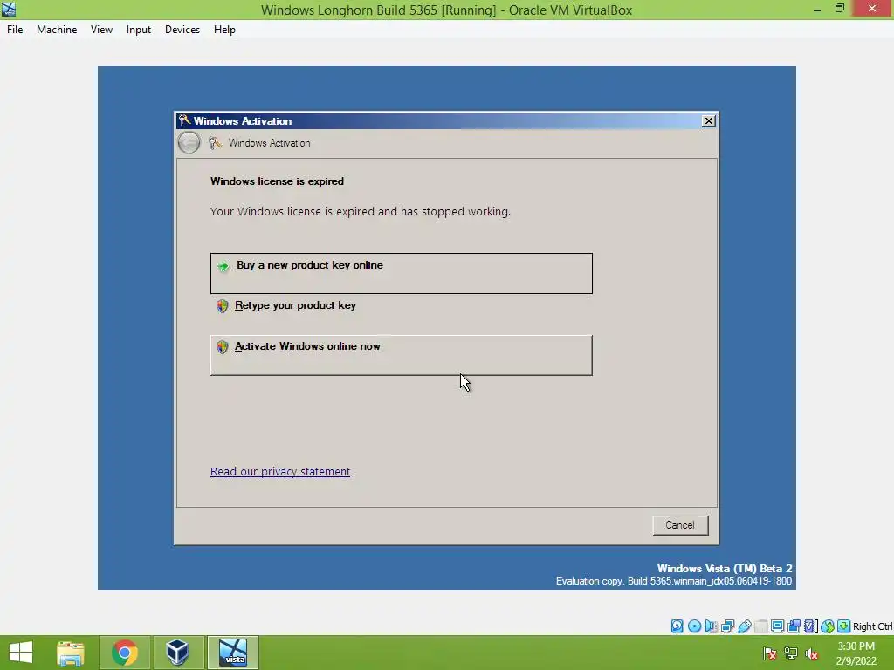Open the taskbar clock showing 3:30 PM
Screen dimensions: 894x670
(856, 653)
